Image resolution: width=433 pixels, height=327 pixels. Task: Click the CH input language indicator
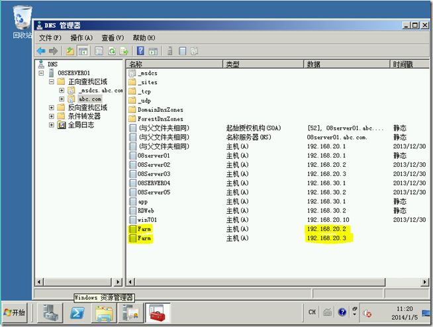click(312, 312)
